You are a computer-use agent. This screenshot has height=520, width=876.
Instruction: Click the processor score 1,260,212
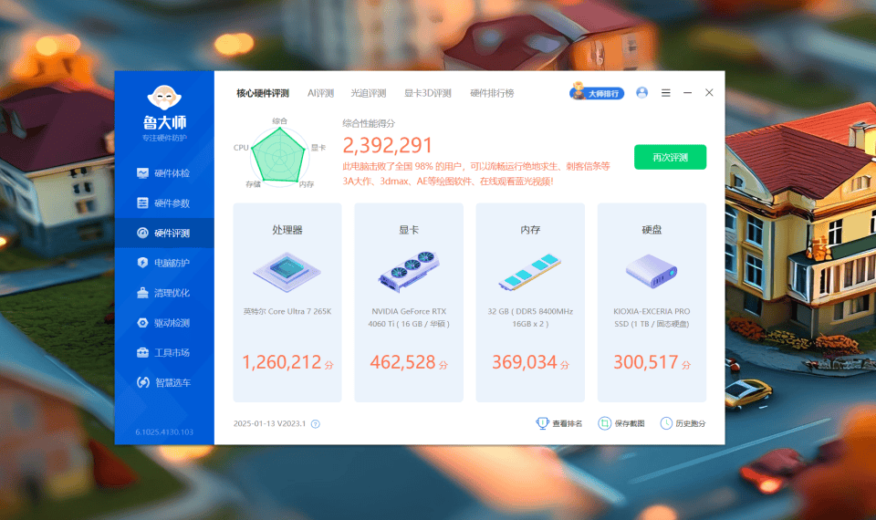[282, 362]
